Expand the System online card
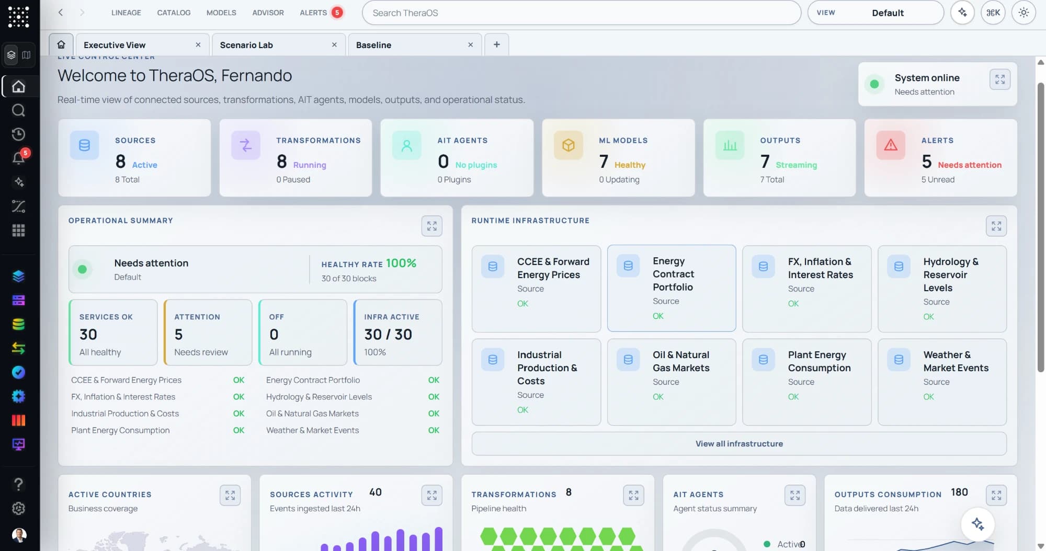The height and width of the screenshot is (551, 1046). click(x=1000, y=79)
